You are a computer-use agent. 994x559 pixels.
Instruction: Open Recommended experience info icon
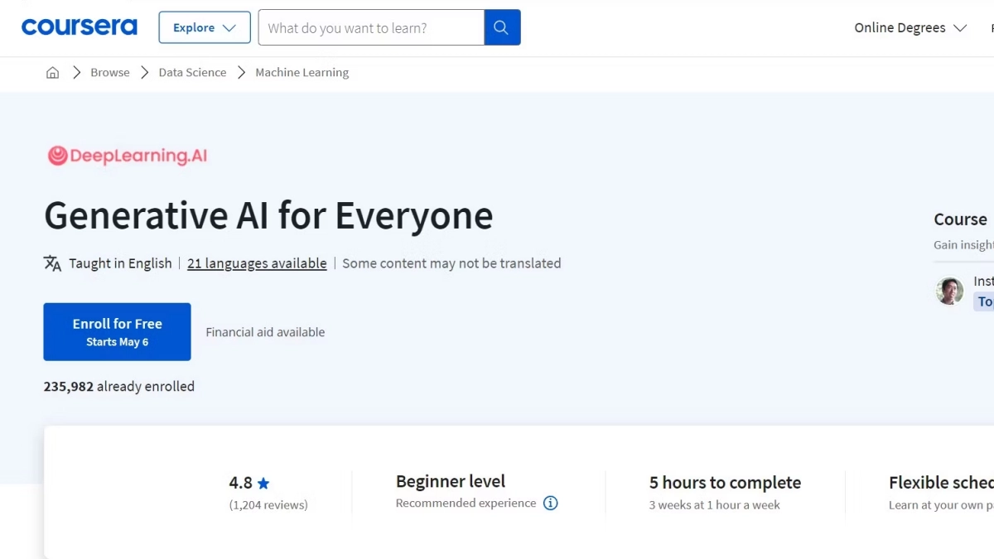[x=550, y=504]
